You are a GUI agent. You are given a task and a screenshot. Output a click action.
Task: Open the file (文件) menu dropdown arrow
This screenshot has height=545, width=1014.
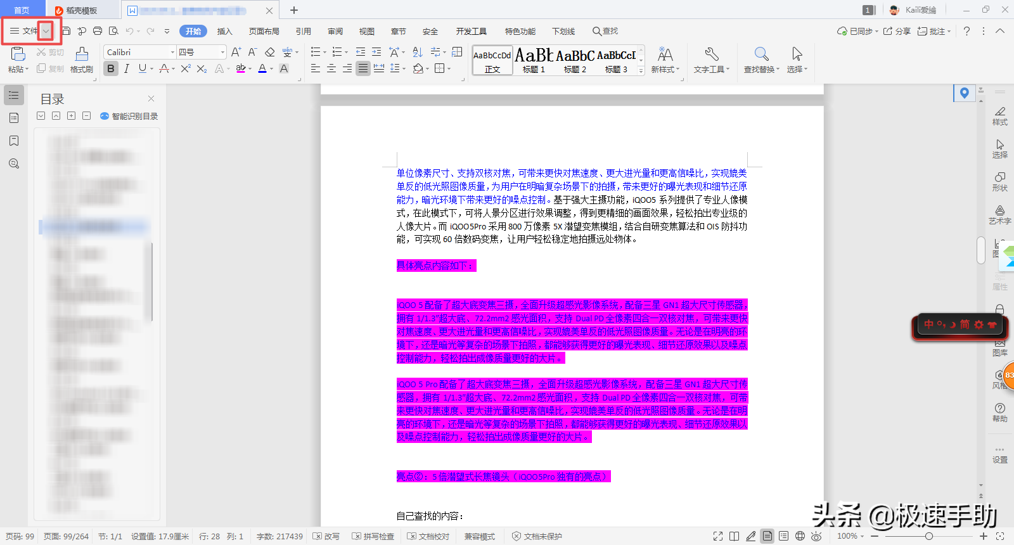click(46, 31)
